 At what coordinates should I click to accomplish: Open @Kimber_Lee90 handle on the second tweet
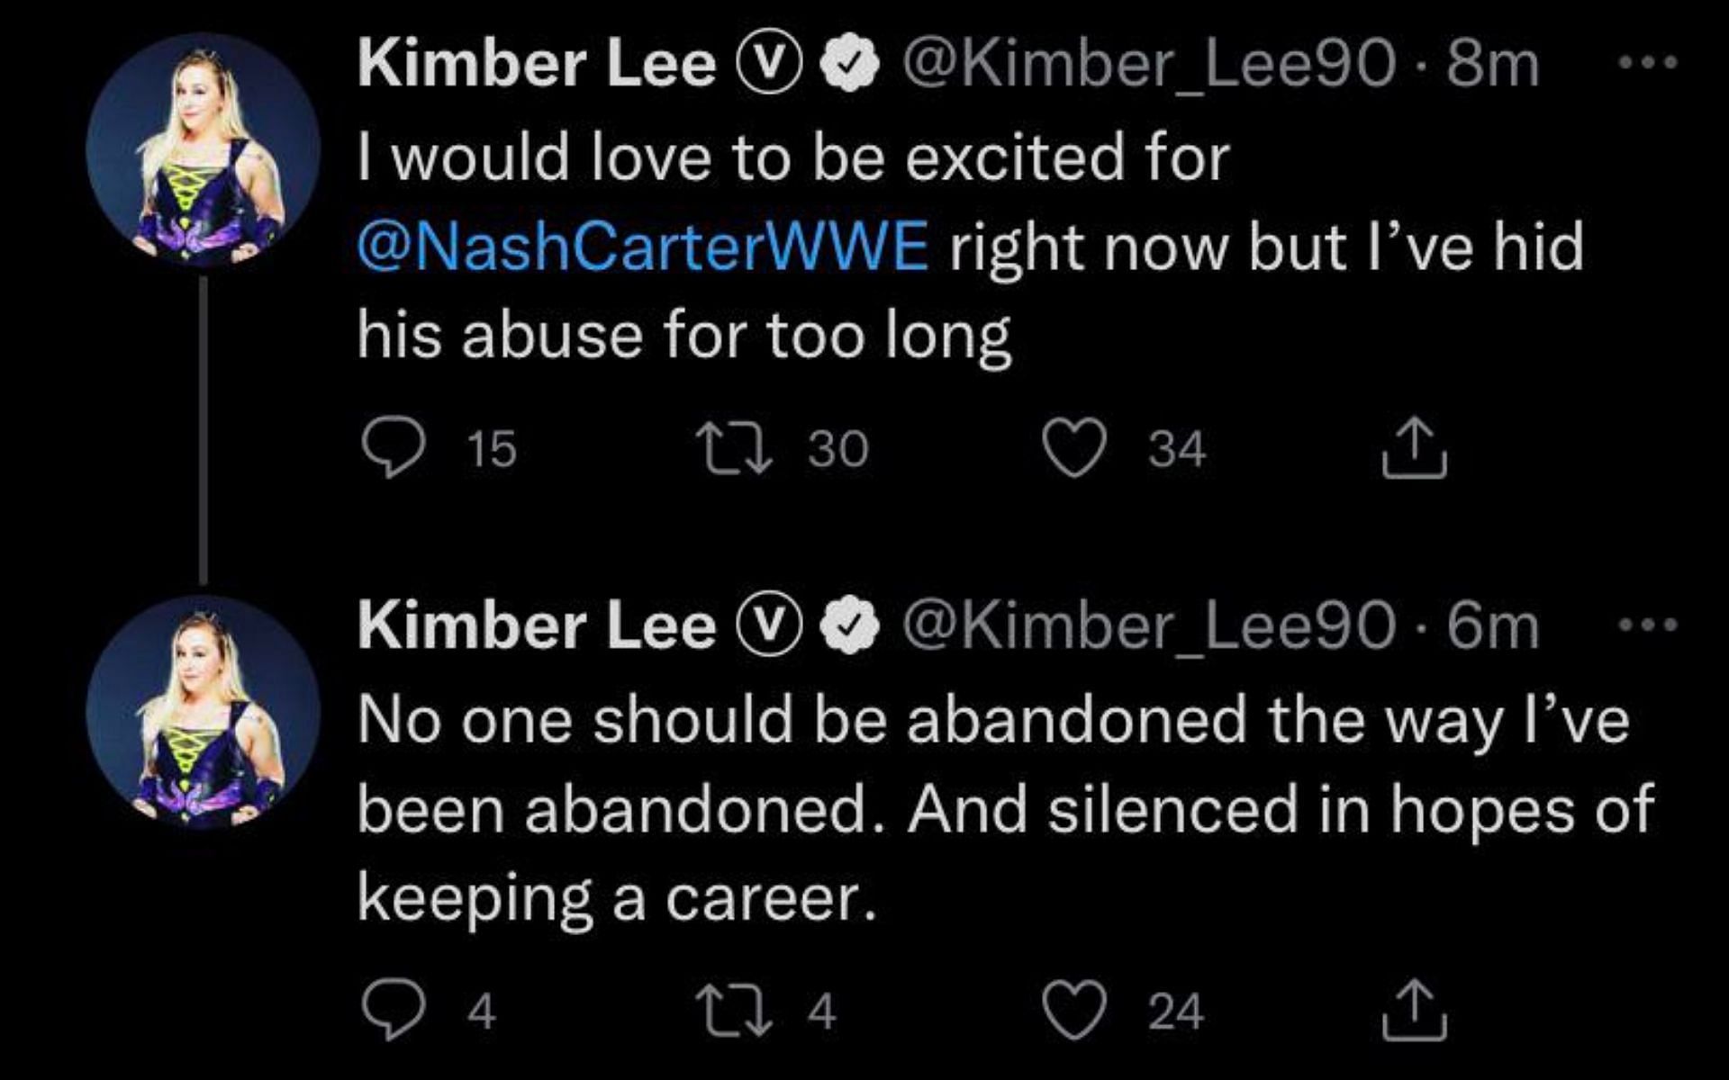pyautogui.click(x=1148, y=625)
